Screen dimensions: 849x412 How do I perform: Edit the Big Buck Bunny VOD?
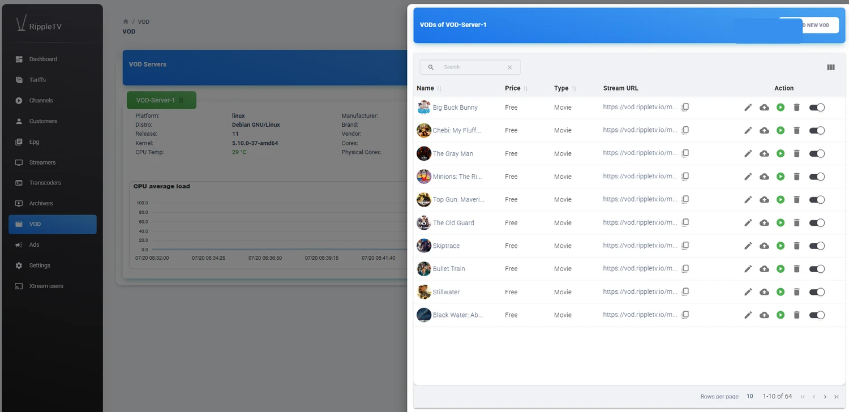[748, 108]
